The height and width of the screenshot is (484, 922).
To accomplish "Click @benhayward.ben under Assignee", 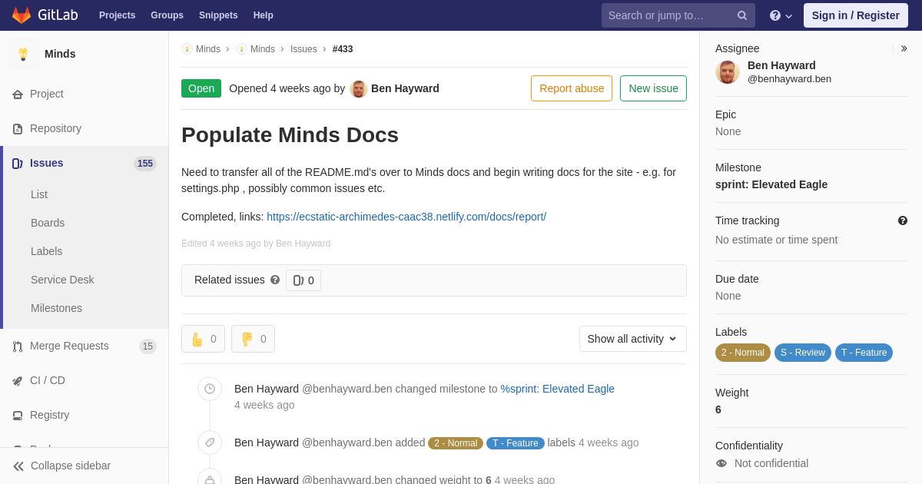I will pyautogui.click(x=789, y=79).
